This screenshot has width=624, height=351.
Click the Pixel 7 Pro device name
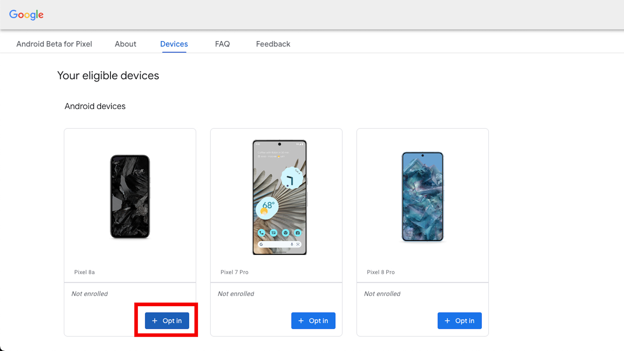pos(234,272)
